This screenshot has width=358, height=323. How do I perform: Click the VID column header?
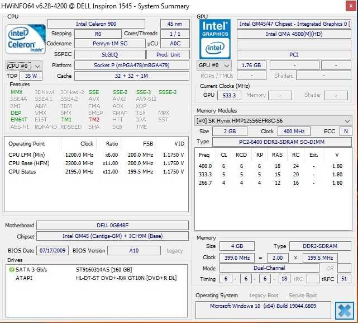pyautogui.click(x=179, y=144)
